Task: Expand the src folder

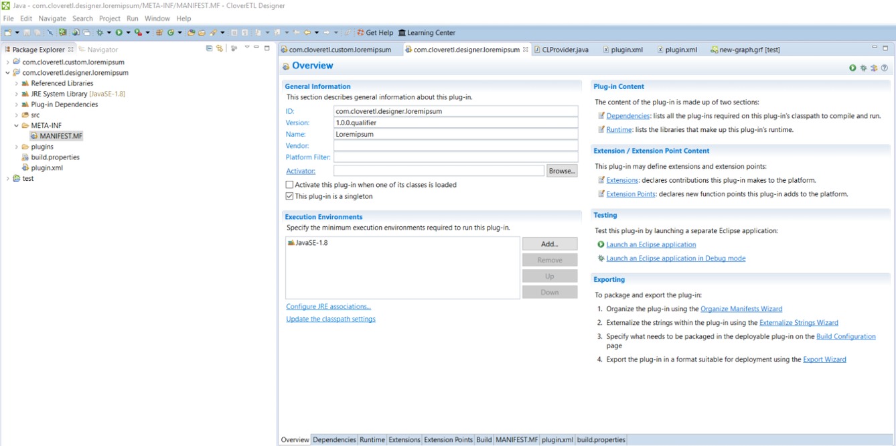Action: pos(16,115)
